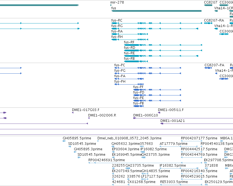Select the fus-PB protein label

tap(139, 104)
